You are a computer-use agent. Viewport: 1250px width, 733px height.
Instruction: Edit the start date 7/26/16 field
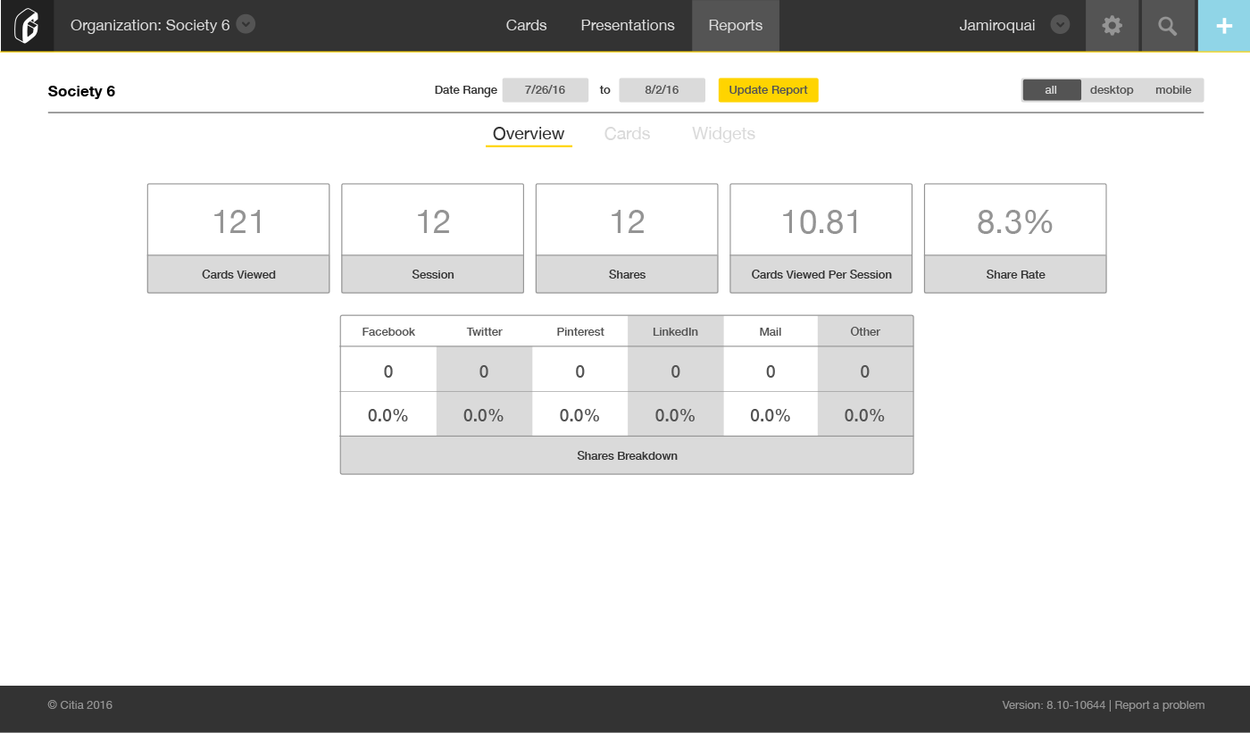pos(545,90)
